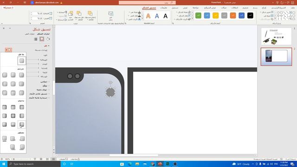297x167 pixels.
Task: Expand the 3-D Format section
Action: coord(39,94)
